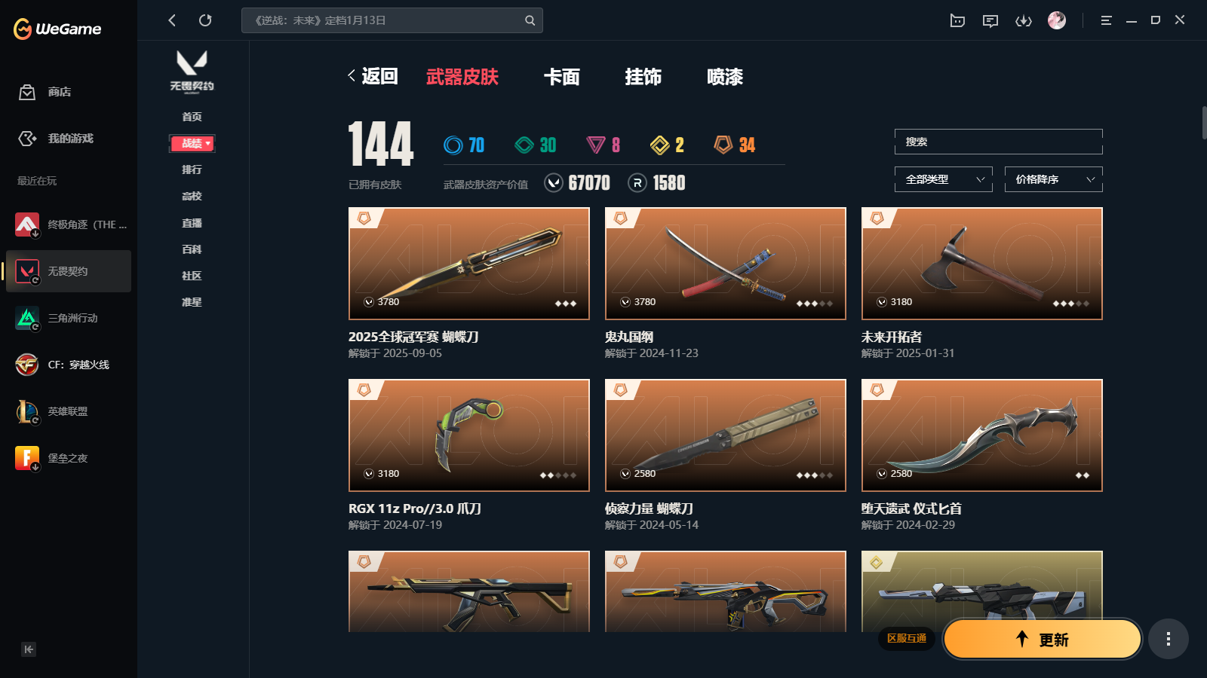Open the hamburger menu in the title bar
Image resolution: width=1207 pixels, height=678 pixels.
[1106, 20]
